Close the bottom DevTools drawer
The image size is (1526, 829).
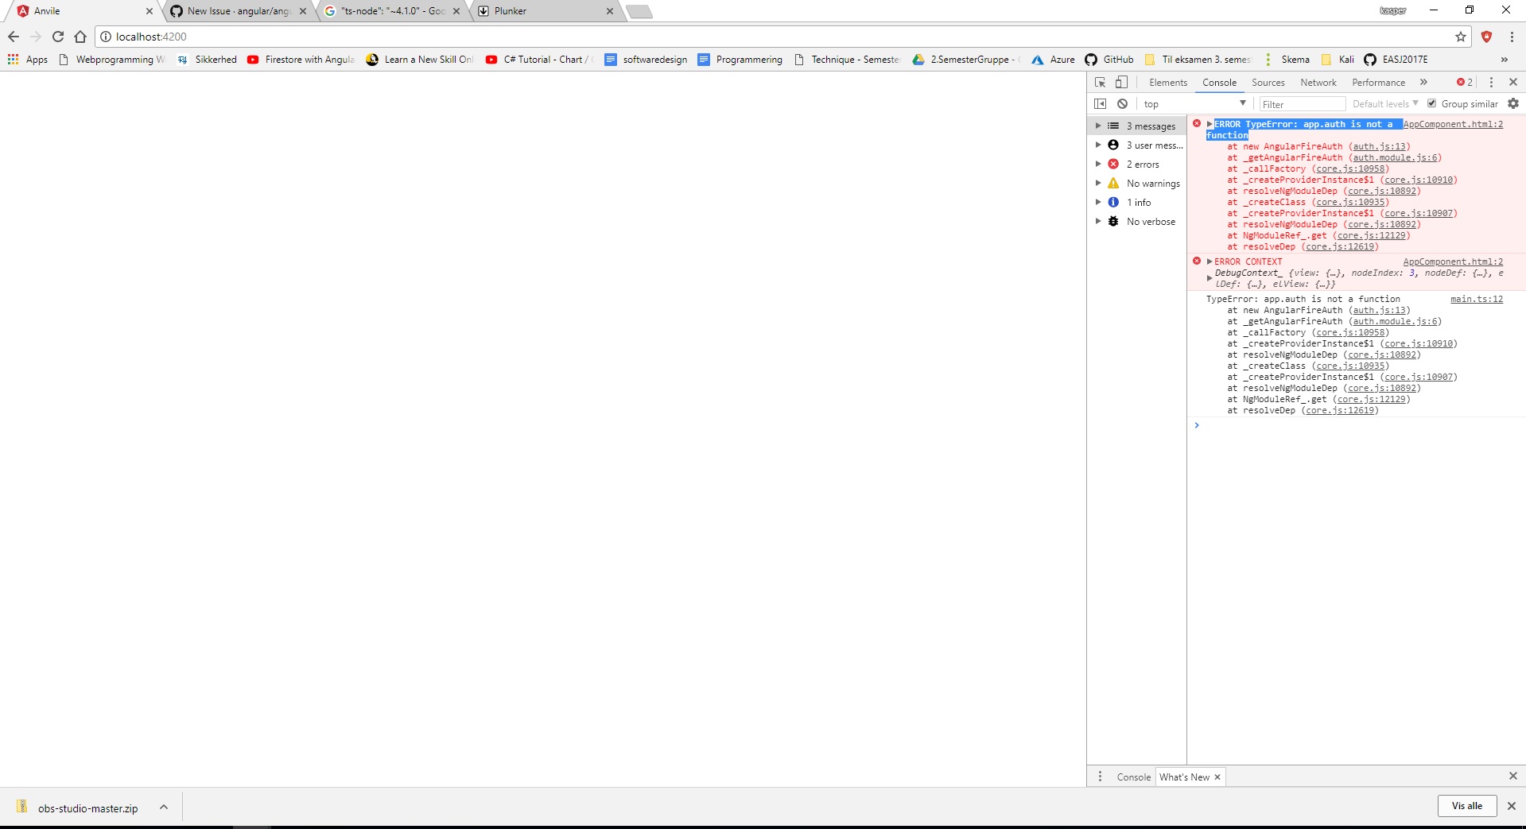pyautogui.click(x=1513, y=776)
